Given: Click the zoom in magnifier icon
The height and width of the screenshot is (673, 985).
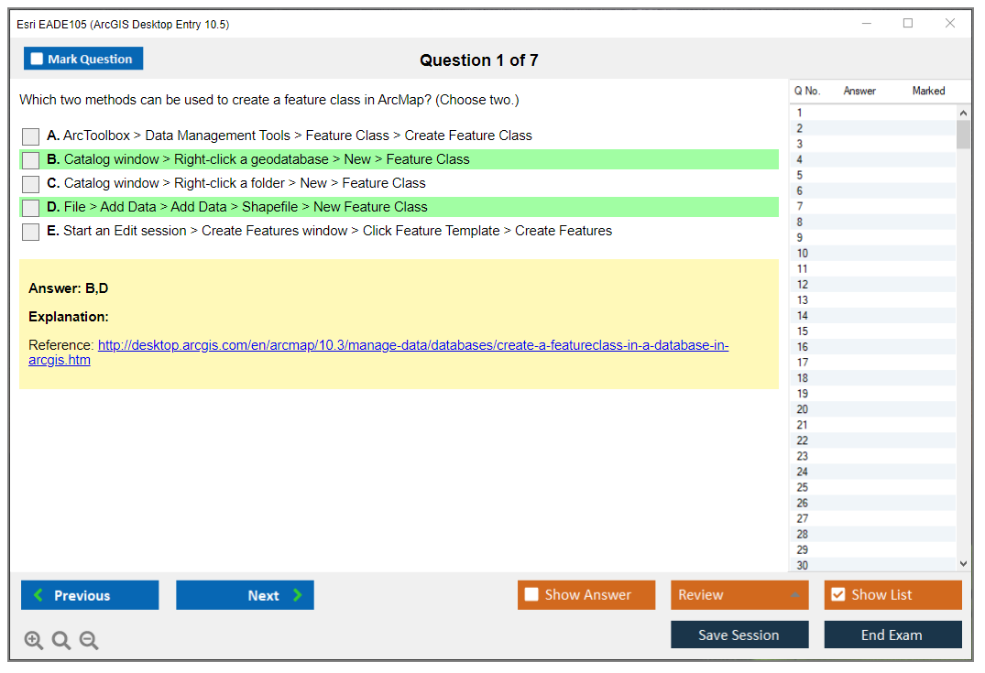Looking at the screenshot, I should tap(34, 641).
